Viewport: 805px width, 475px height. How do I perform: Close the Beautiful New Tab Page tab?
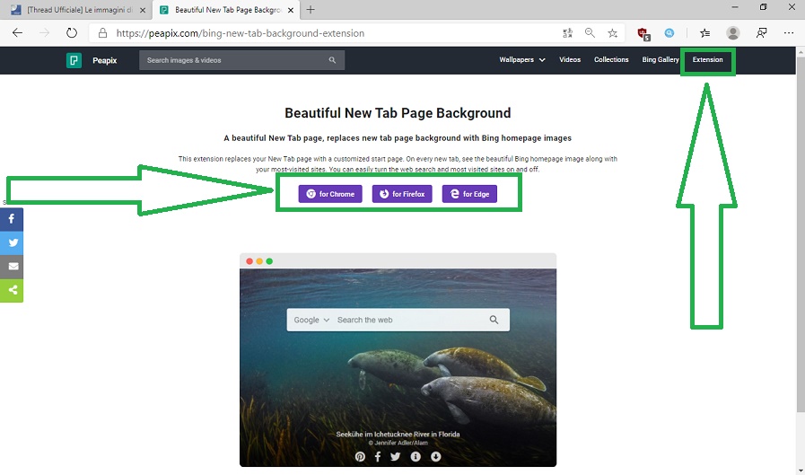[291, 10]
